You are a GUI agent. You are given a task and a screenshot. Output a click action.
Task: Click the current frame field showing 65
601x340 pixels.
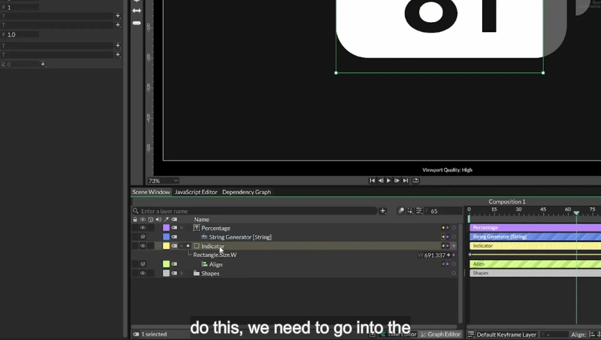443,211
